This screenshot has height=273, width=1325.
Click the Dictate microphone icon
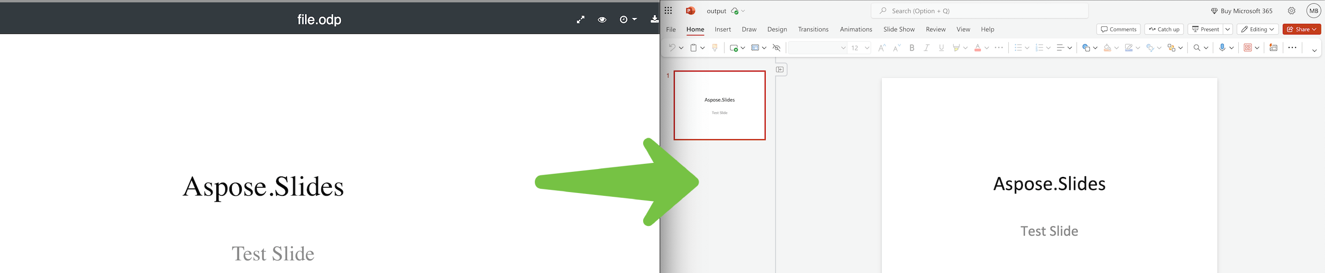point(1222,48)
